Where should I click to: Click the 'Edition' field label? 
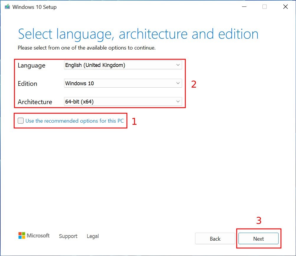point(27,83)
